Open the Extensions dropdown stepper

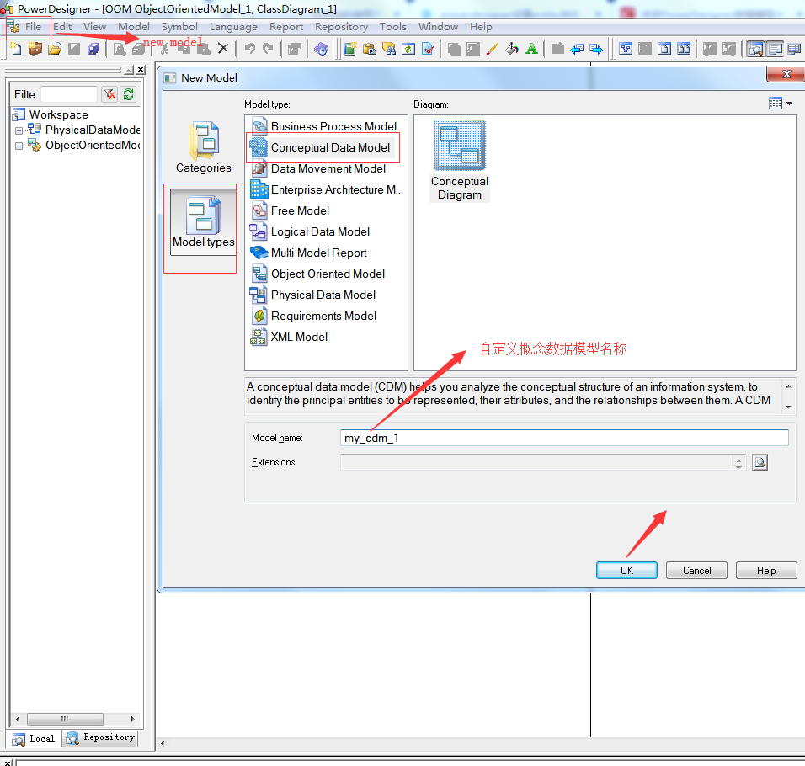(x=738, y=463)
